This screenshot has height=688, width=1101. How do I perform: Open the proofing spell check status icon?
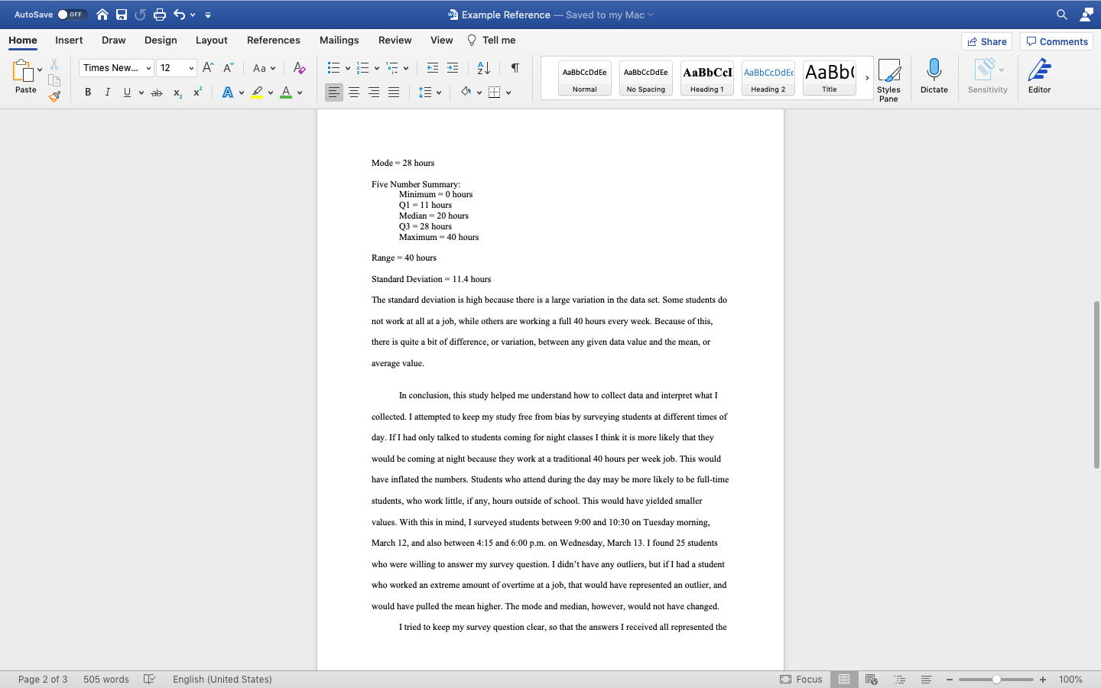(x=150, y=679)
